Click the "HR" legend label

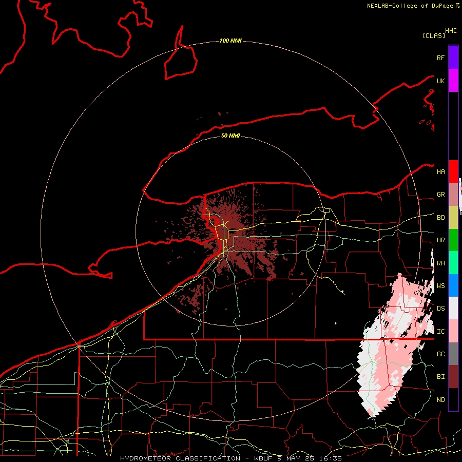point(440,240)
